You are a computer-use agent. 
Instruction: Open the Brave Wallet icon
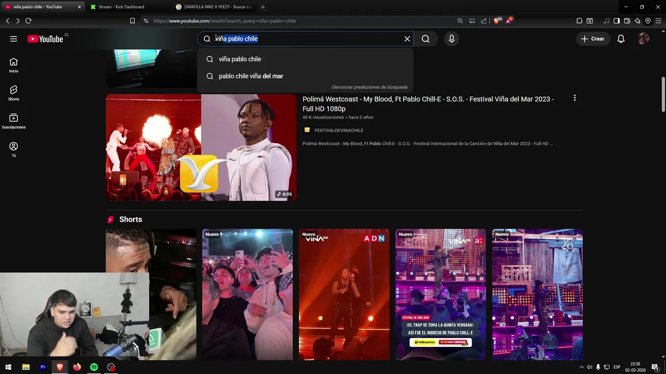click(x=627, y=21)
